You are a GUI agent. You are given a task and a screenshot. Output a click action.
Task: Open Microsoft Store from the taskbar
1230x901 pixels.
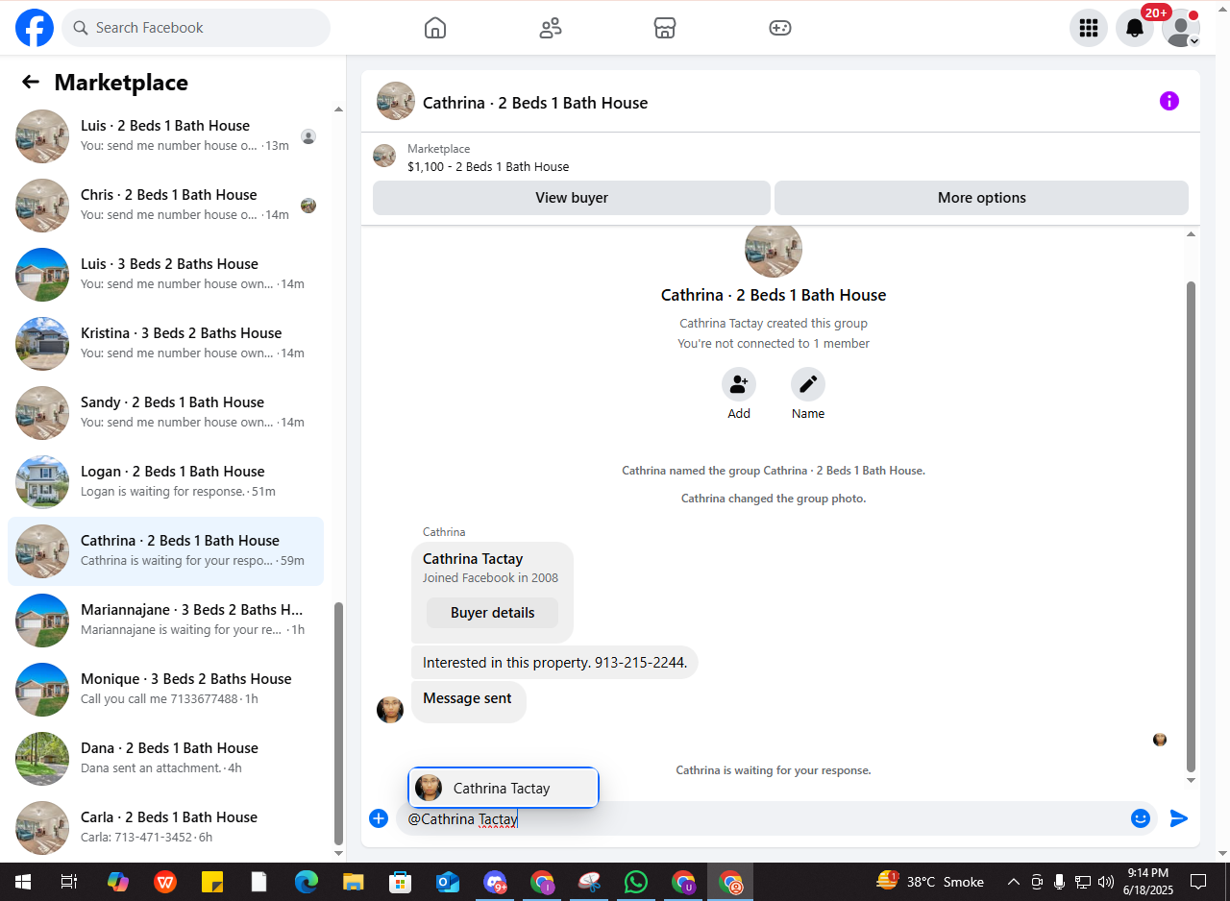[401, 882]
